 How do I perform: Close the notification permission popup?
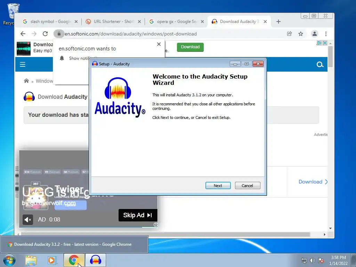pyautogui.click(x=159, y=44)
